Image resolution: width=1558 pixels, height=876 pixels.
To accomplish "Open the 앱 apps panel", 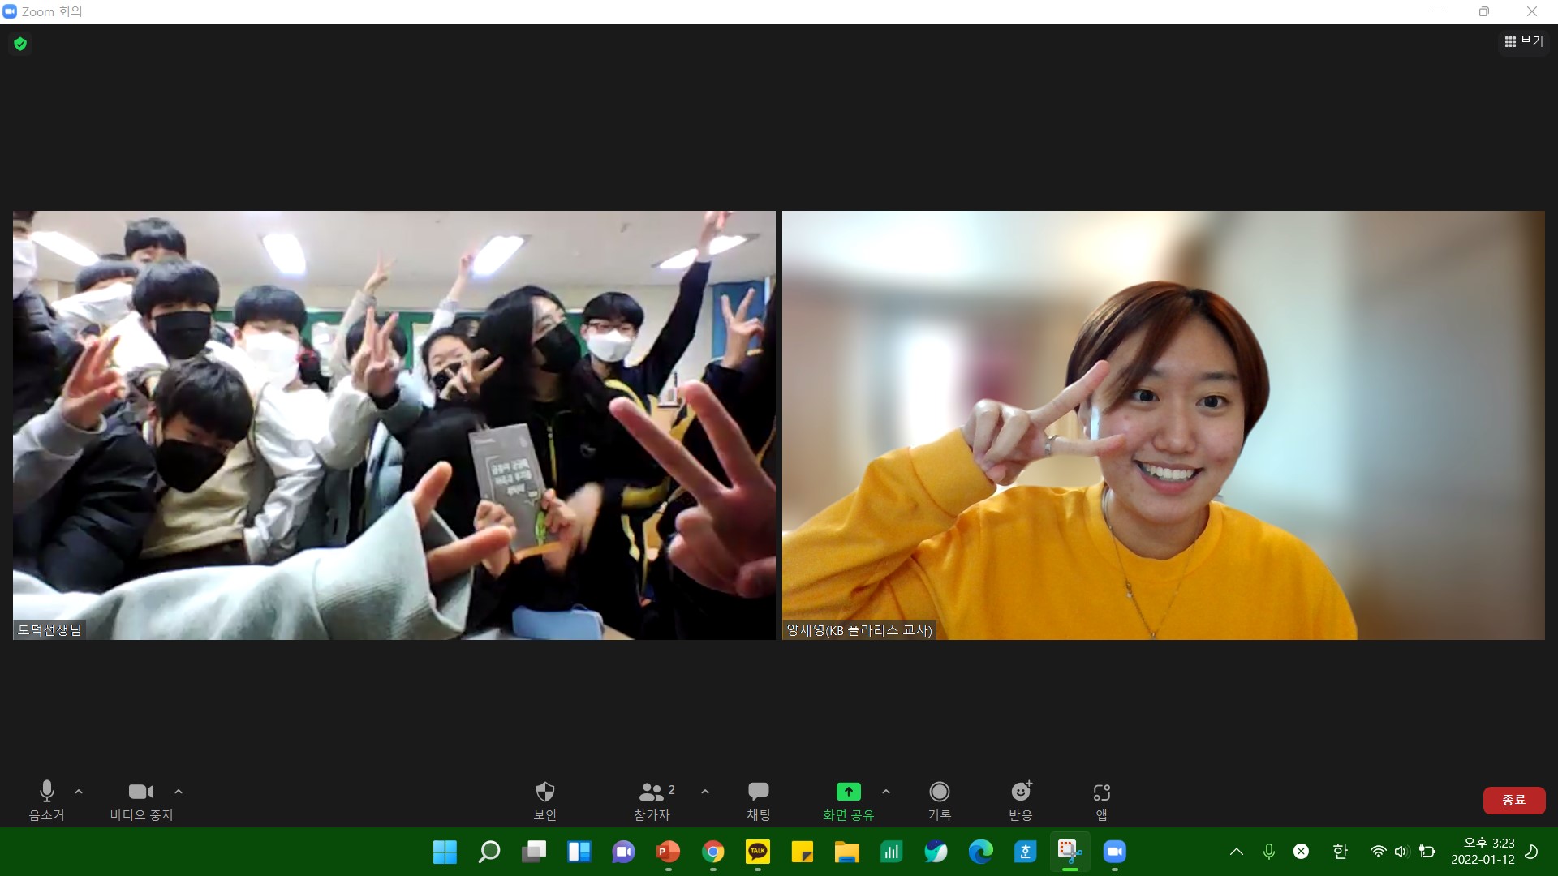I will [x=1101, y=799].
